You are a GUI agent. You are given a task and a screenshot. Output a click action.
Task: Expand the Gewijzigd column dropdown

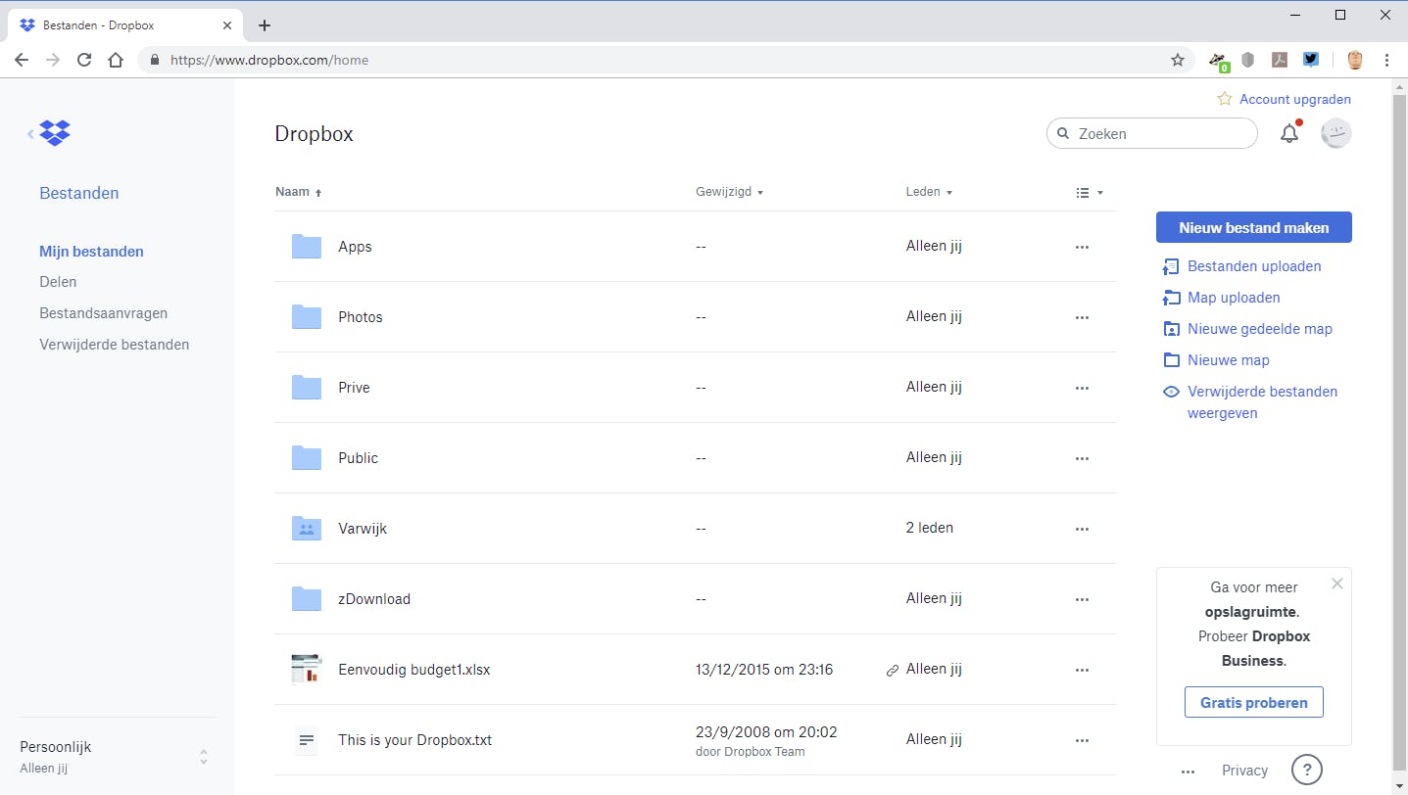pyautogui.click(x=729, y=192)
